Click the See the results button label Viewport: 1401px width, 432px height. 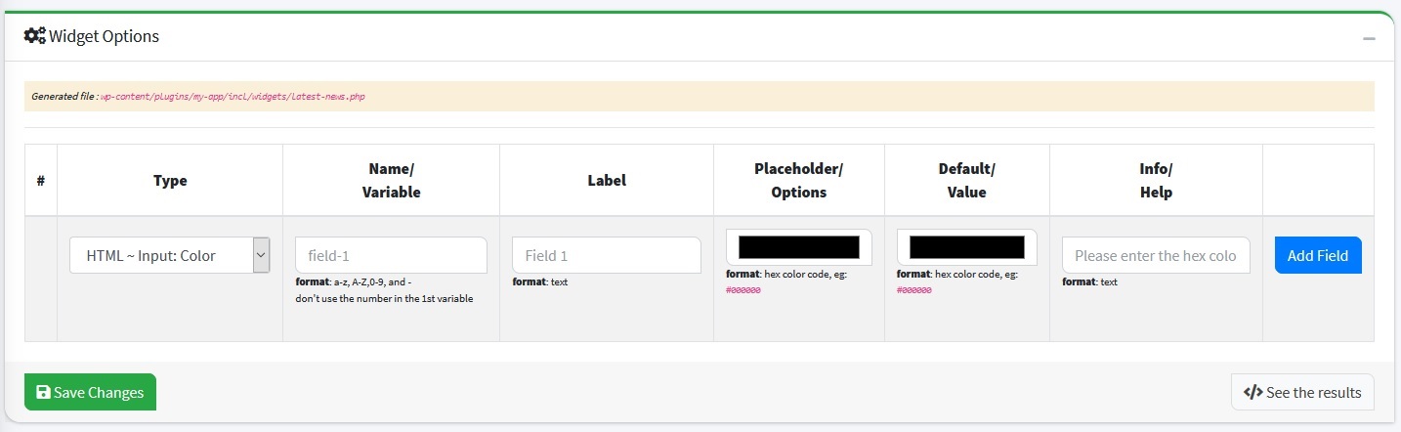tap(1313, 393)
